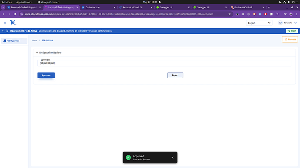The height and width of the screenshot is (168, 300).
Task: Open the hamburger side menu icon
Action: pos(5,23)
